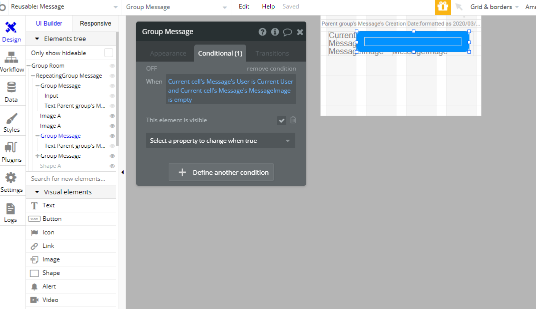Click Define another condition button
Image resolution: width=536 pixels, height=309 pixels.
[221, 172]
